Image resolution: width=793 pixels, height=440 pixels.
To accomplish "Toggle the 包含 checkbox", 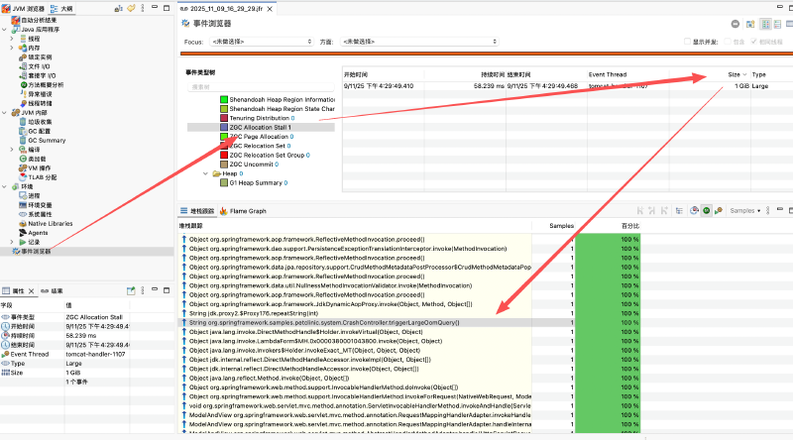I will [727, 42].
